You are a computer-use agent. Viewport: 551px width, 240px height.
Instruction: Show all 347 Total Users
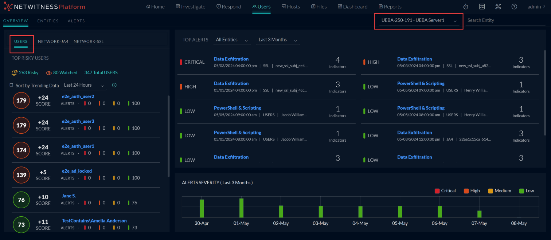click(101, 72)
